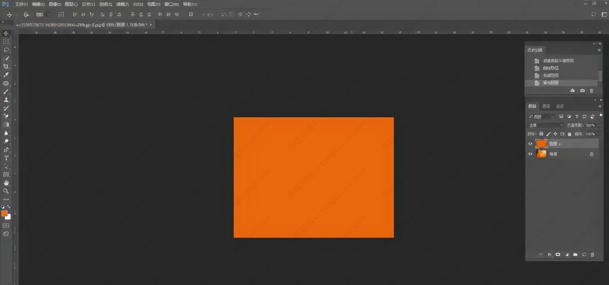Select the Hand tool
Viewport: 609px width, 285px height.
(6, 183)
